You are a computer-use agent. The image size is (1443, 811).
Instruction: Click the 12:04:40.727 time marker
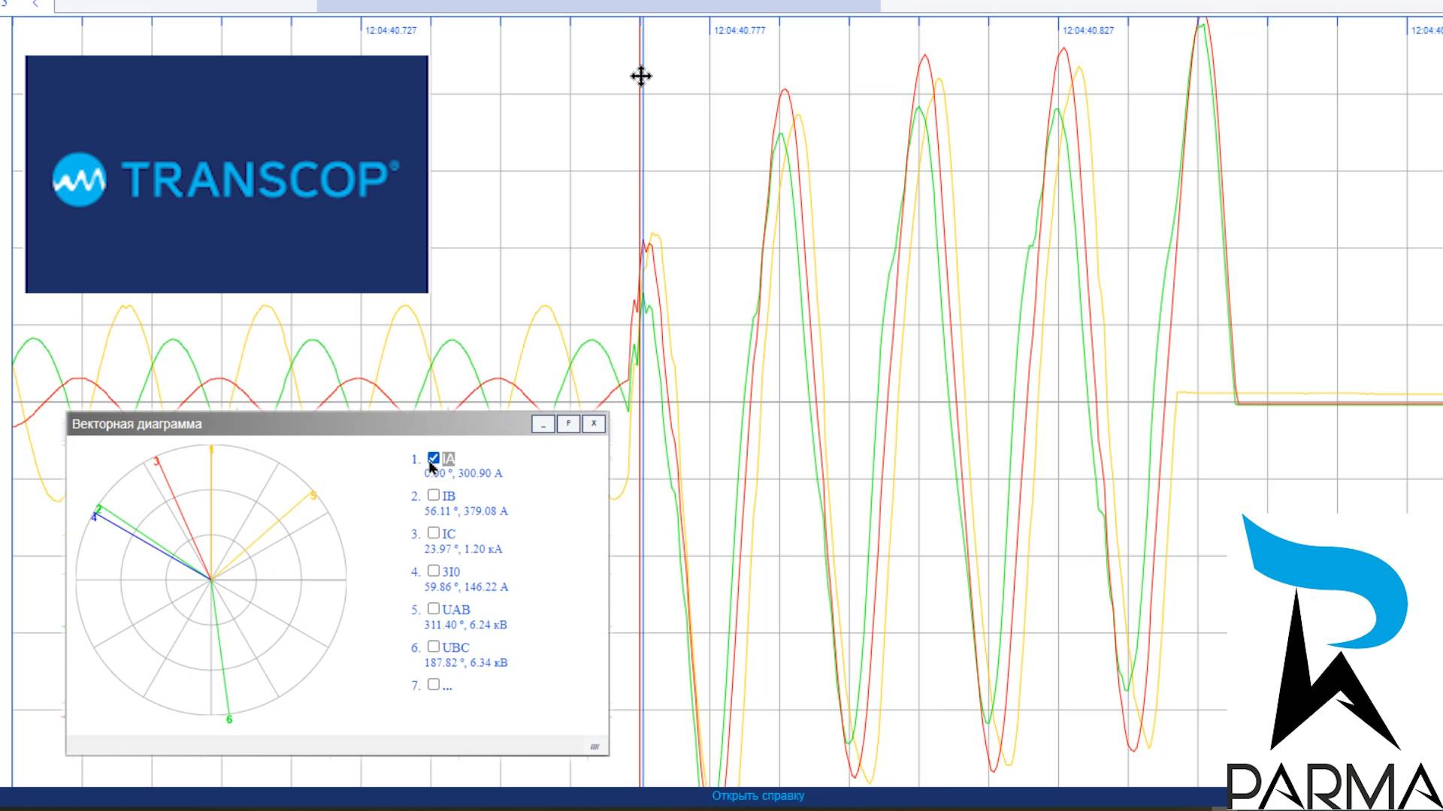click(x=390, y=31)
